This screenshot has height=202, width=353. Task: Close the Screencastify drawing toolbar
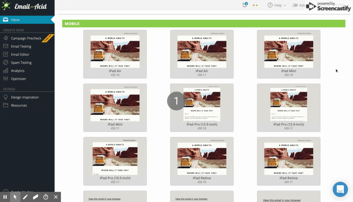point(56,197)
